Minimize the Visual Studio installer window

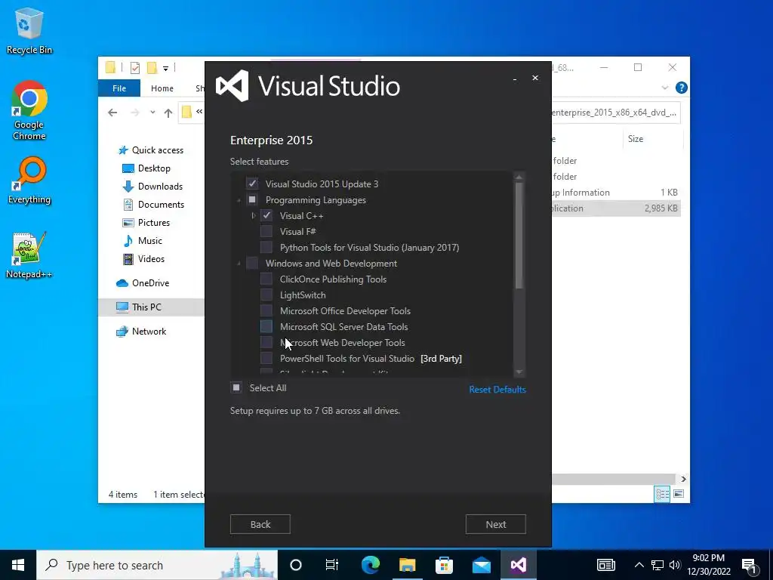point(515,79)
